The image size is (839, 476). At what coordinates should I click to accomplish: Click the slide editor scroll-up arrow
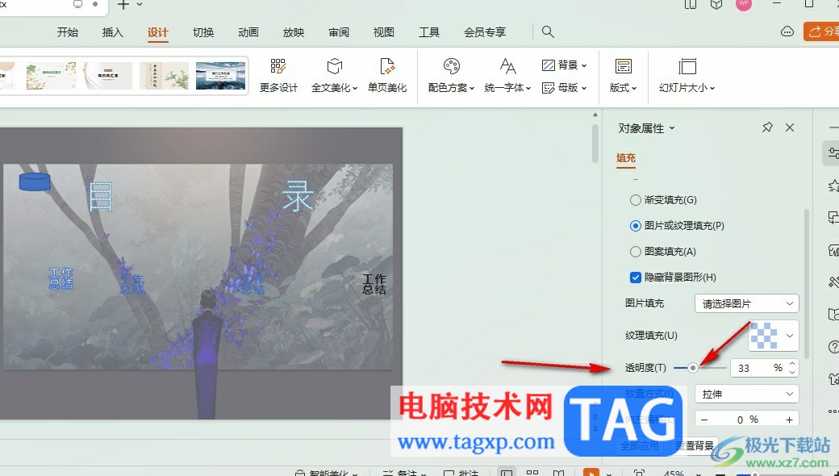[595, 115]
